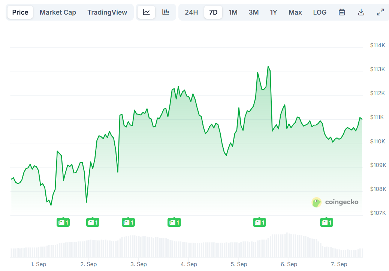Click the 4. Sep date label

click(189, 264)
